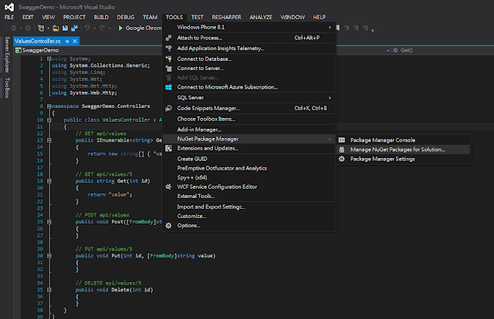Collapse the namespace SwaggerDemo.Controllers code block
The height and width of the screenshot is (319, 494).
[x=47, y=105]
